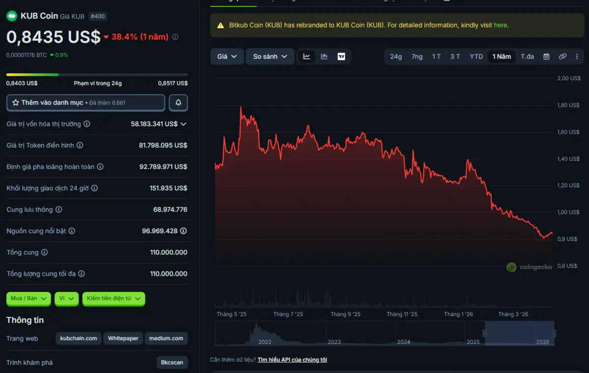Switch to line chart view

[307, 57]
